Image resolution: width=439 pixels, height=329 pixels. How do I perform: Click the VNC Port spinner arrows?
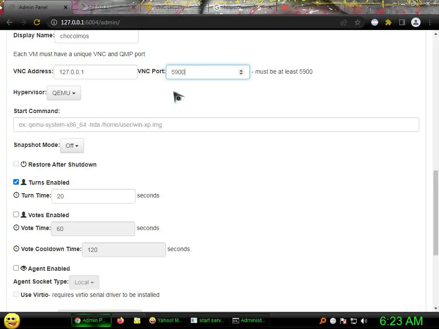[241, 72]
